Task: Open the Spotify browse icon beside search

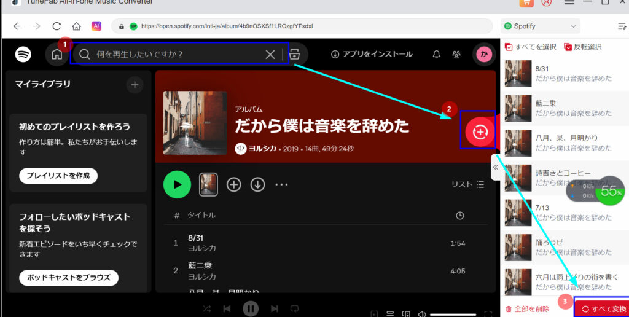Action: point(294,54)
